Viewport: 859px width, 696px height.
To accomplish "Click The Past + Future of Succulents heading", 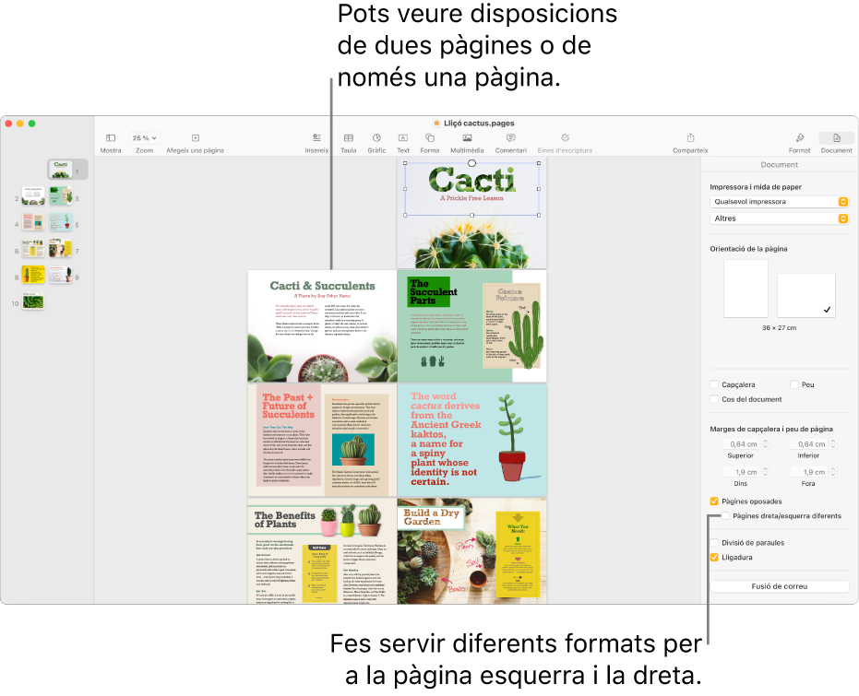I will coord(288,406).
